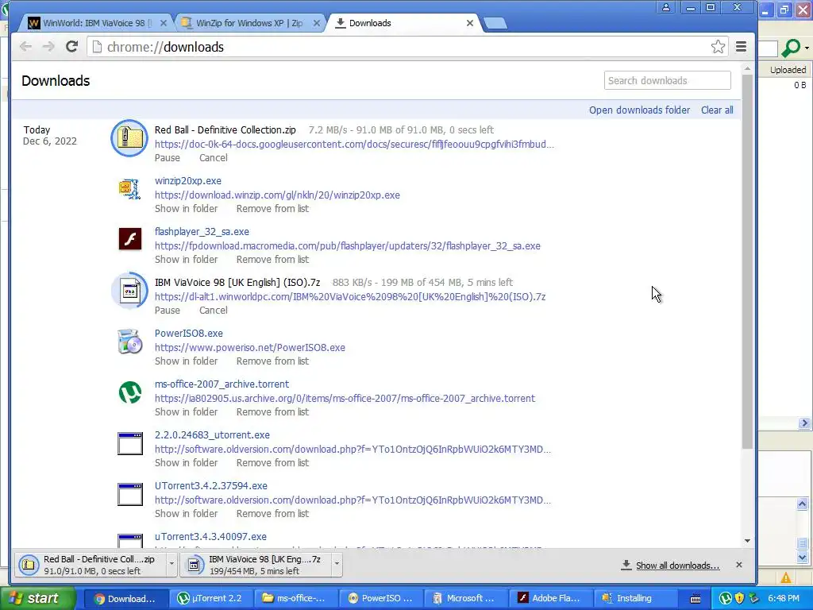Select the Downloads tab
Viewport: 813px width, 610px height.
click(403, 23)
